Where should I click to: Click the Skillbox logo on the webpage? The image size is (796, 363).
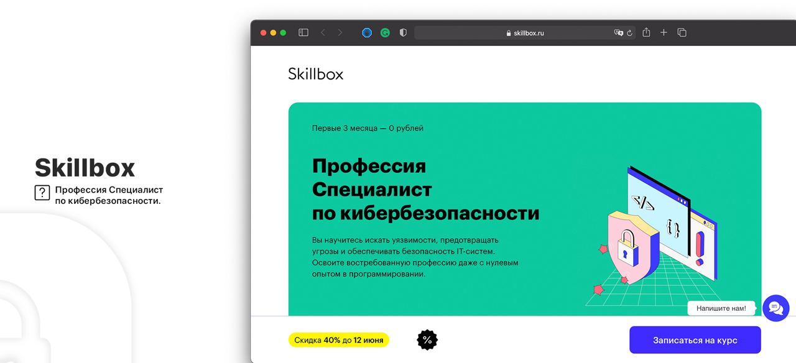pyautogui.click(x=315, y=74)
